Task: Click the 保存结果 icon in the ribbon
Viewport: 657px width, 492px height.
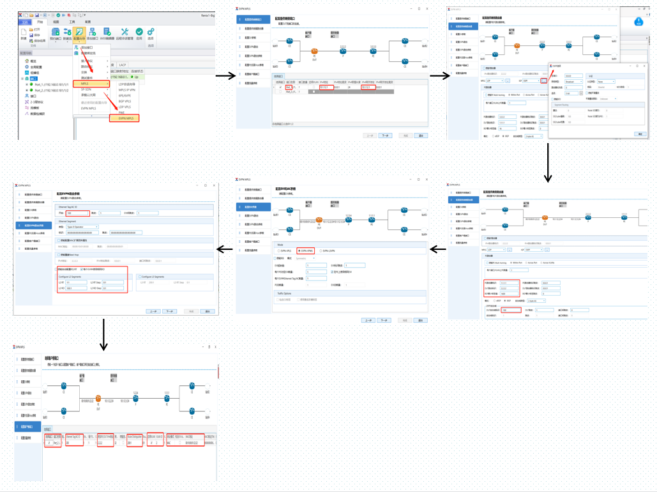Action: point(31,41)
